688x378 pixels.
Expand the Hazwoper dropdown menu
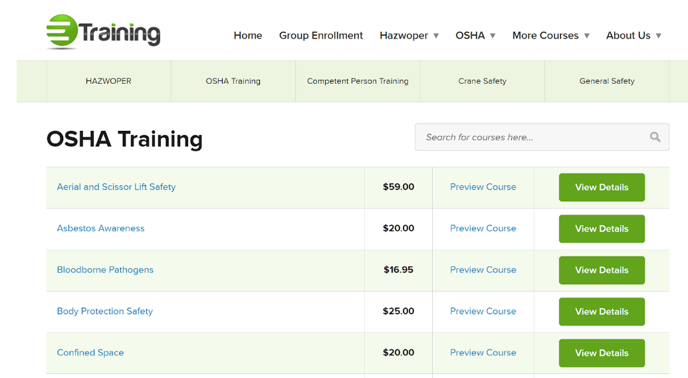click(409, 35)
